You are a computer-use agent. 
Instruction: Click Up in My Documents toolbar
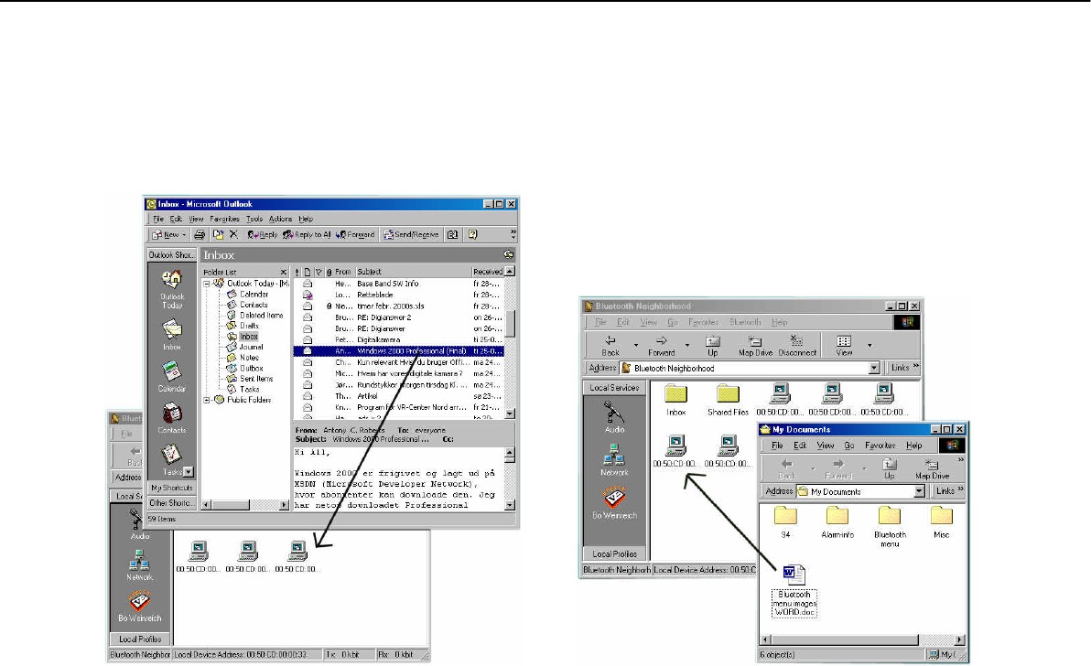click(890, 468)
